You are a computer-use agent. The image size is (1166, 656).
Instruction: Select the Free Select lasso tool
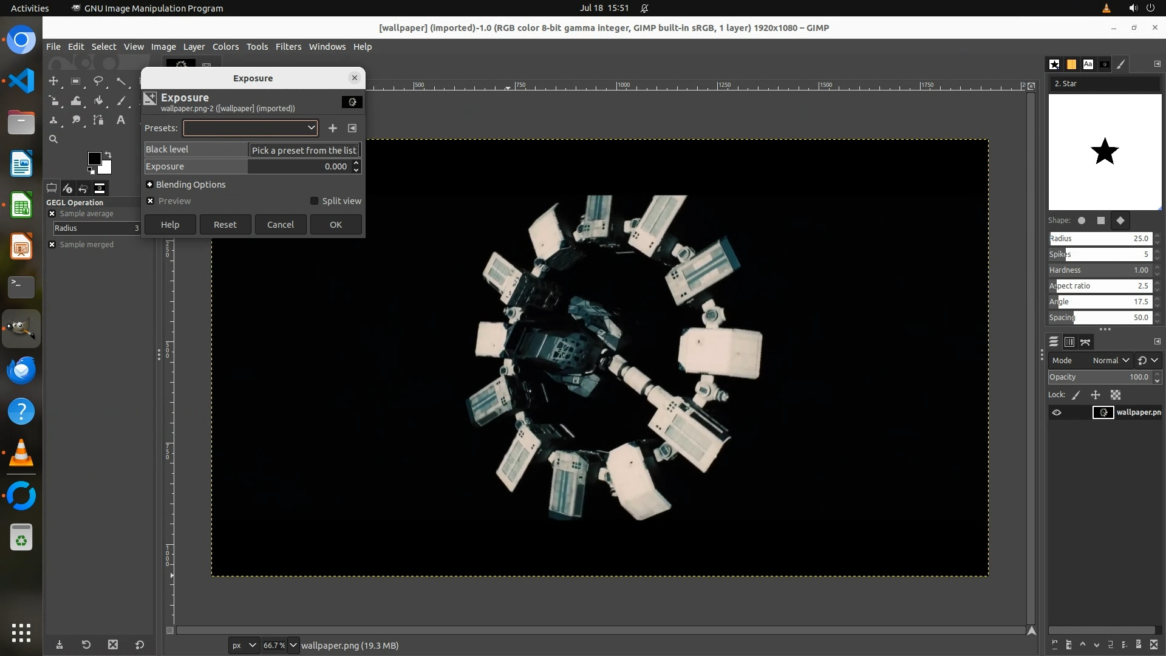tap(98, 81)
